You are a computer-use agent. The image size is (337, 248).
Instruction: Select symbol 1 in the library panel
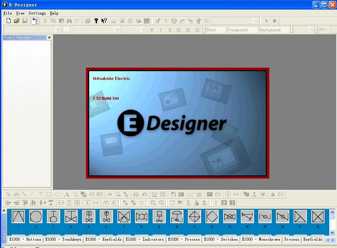pos(18,217)
